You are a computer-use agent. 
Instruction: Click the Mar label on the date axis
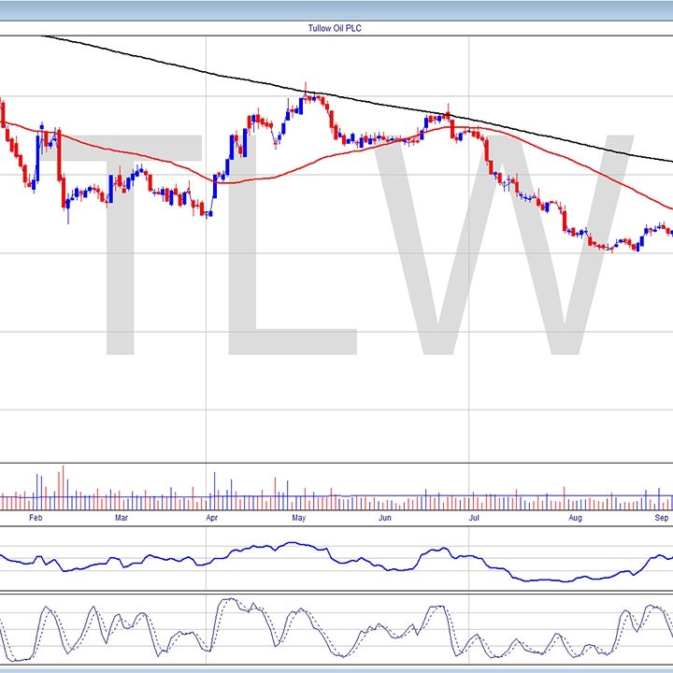click(121, 517)
